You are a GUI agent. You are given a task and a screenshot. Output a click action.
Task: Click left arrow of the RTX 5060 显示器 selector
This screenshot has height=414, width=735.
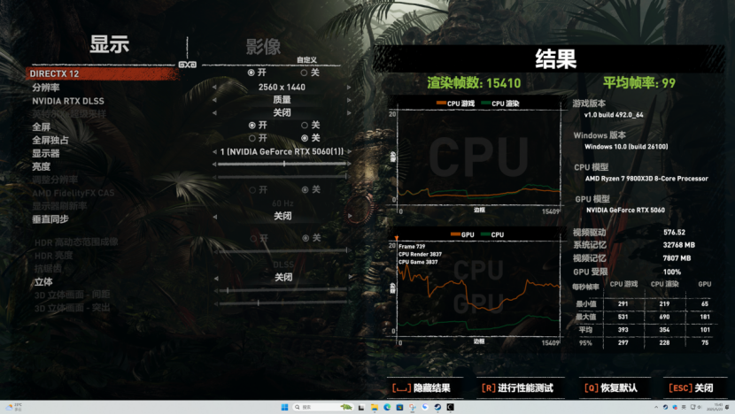click(214, 152)
